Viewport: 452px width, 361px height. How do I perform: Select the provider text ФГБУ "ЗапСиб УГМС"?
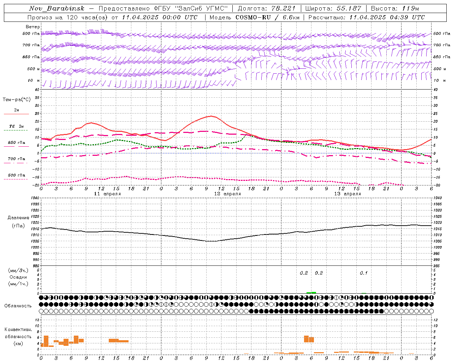pos(191,8)
